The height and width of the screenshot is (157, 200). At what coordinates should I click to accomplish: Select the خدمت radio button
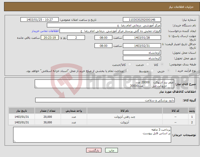148,64
